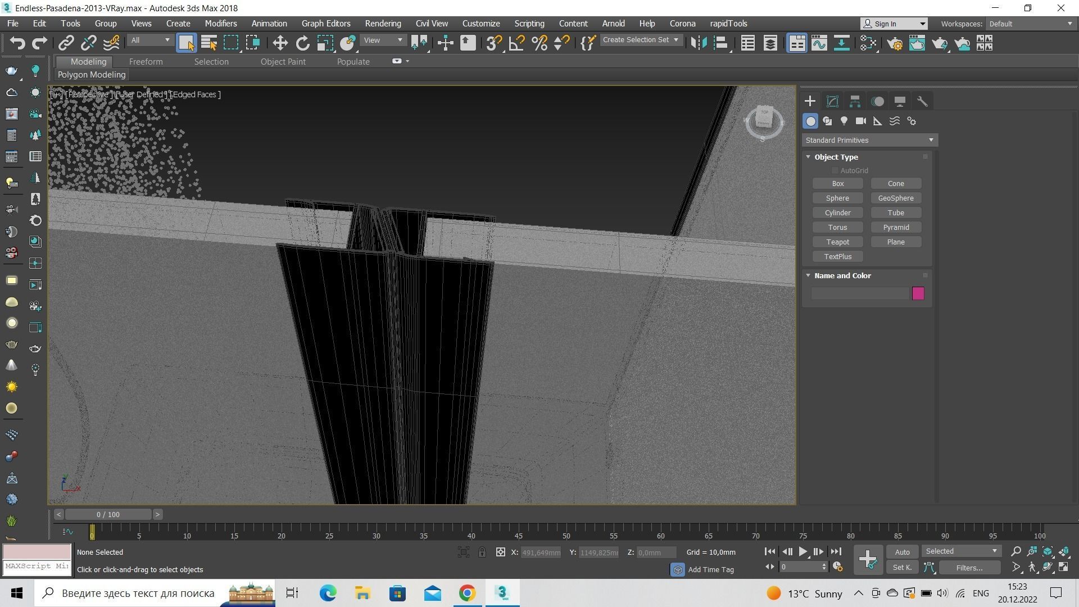This screenshot has height=607, width=1079.
Task: Toggle the Angle Snap button
Action: 516,43
